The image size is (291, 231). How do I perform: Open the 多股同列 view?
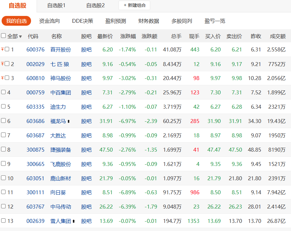click(182, 21)
